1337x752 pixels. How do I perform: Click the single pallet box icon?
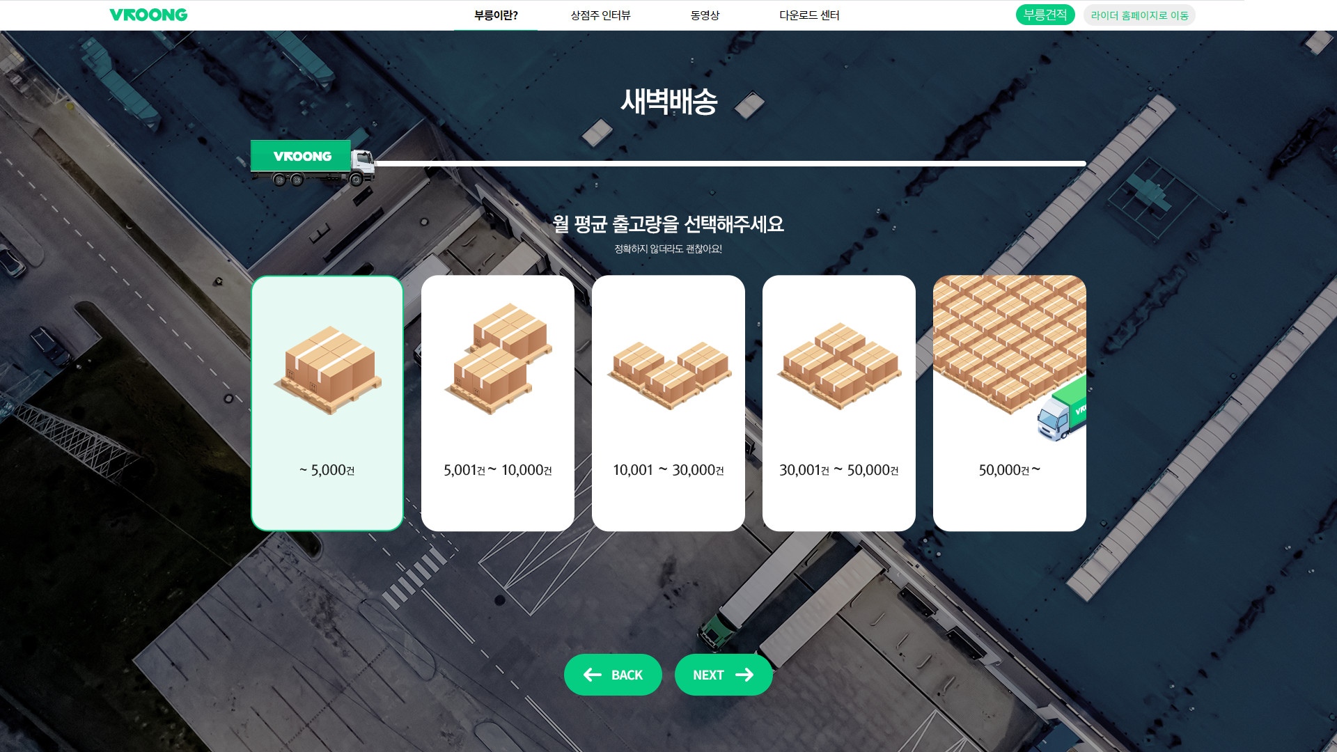click(x=327, y=370)
